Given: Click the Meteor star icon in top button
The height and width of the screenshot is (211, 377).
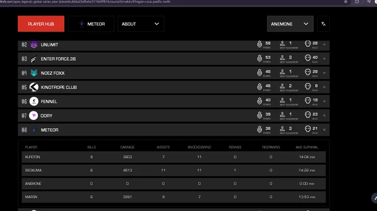Looking at the screenshot, I should [81, 24].
